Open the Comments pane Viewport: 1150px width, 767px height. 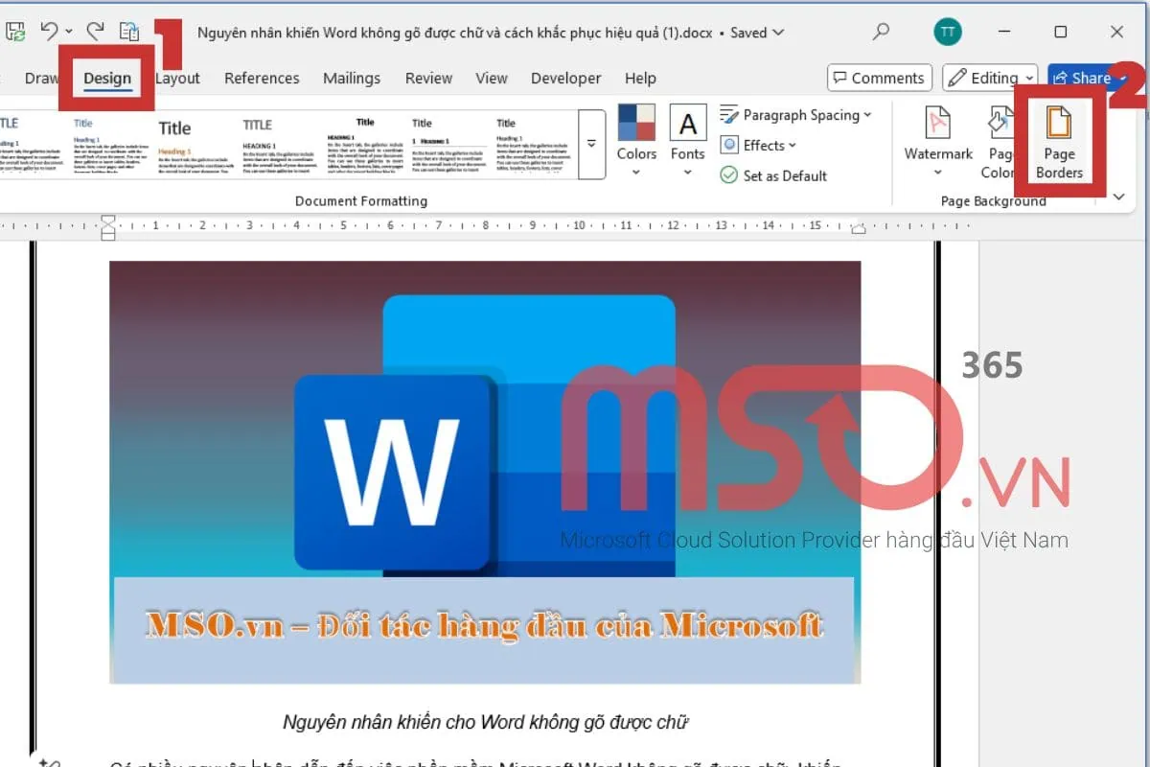879,78
